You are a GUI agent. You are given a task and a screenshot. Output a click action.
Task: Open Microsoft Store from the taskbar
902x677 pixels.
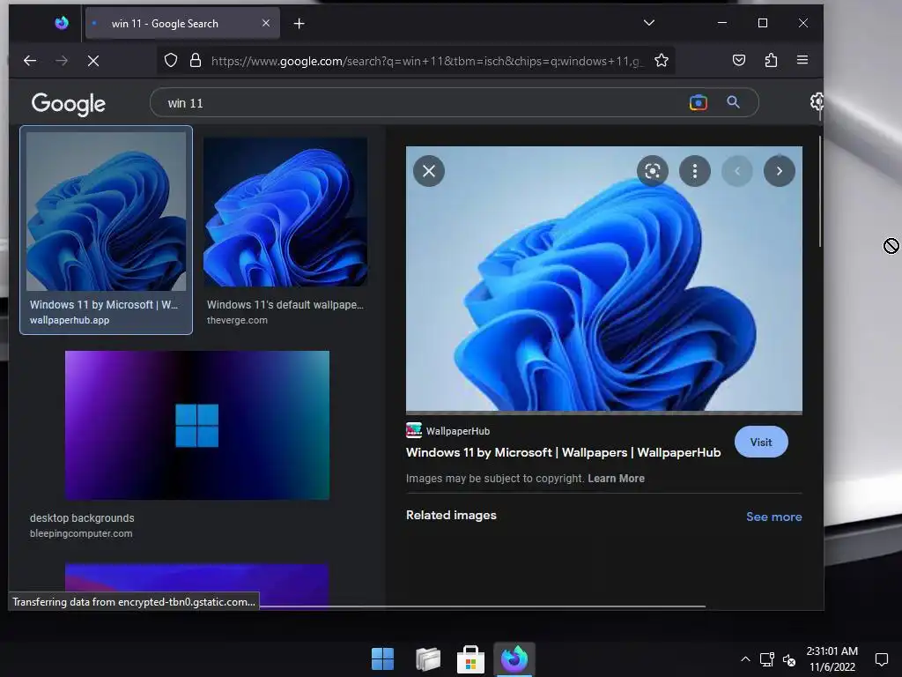[x=470, y=659]
